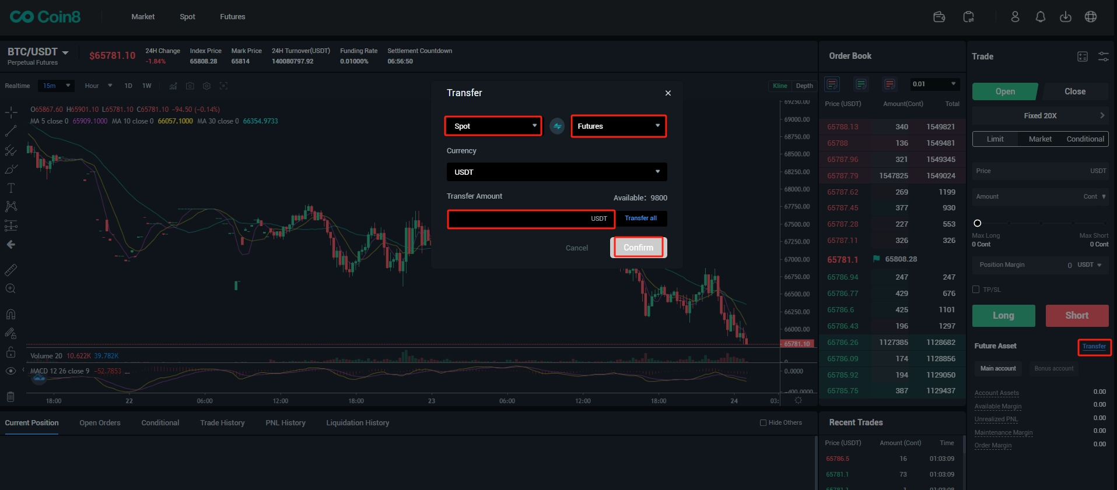Open the notifications bell

pyautogui.click(x=1040, y=17)
